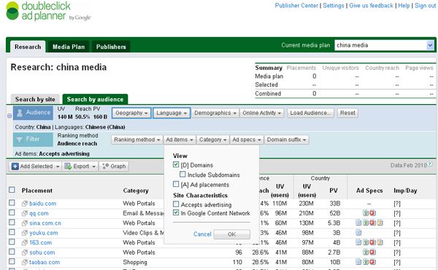Click OK in the Ad items popup
Image resolution: width=438 pixels, height=270 pixels.
[x=232, y=234]
